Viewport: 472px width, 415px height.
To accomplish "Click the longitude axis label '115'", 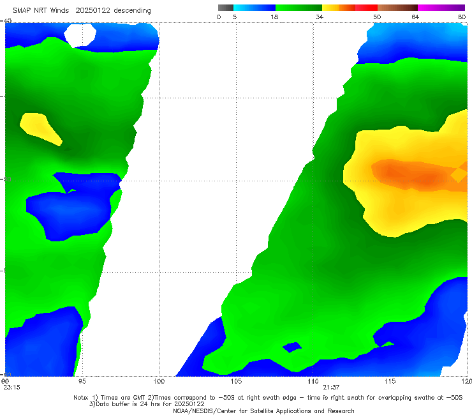I will (x=390, y=382).
